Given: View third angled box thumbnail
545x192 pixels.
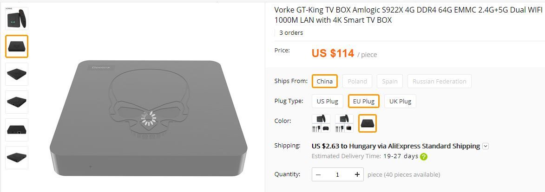Looking at the screenshot, I should pyautogui.click(x=17, y=74).
